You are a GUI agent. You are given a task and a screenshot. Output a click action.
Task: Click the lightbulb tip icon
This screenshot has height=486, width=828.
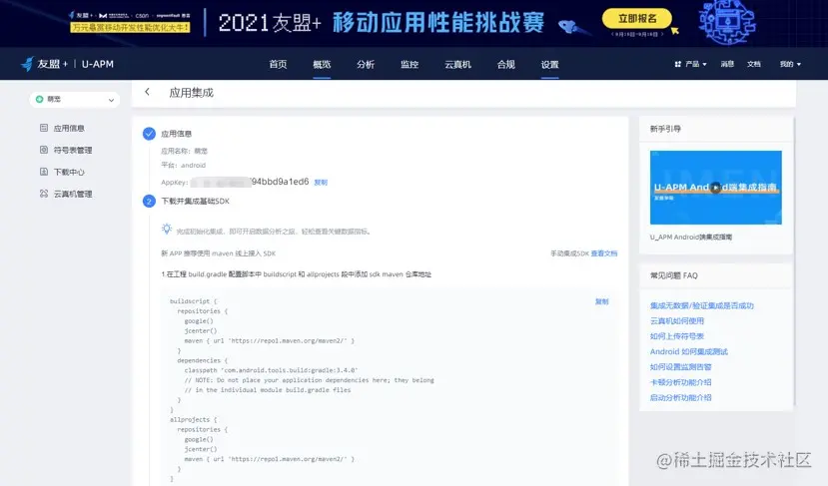tap(167, 229)
